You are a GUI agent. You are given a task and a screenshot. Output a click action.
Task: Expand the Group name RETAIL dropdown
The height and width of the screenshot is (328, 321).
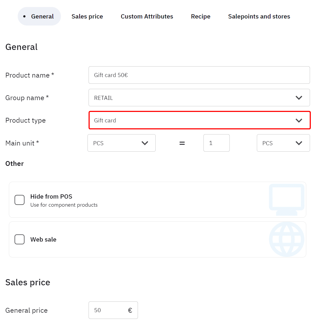199,98
